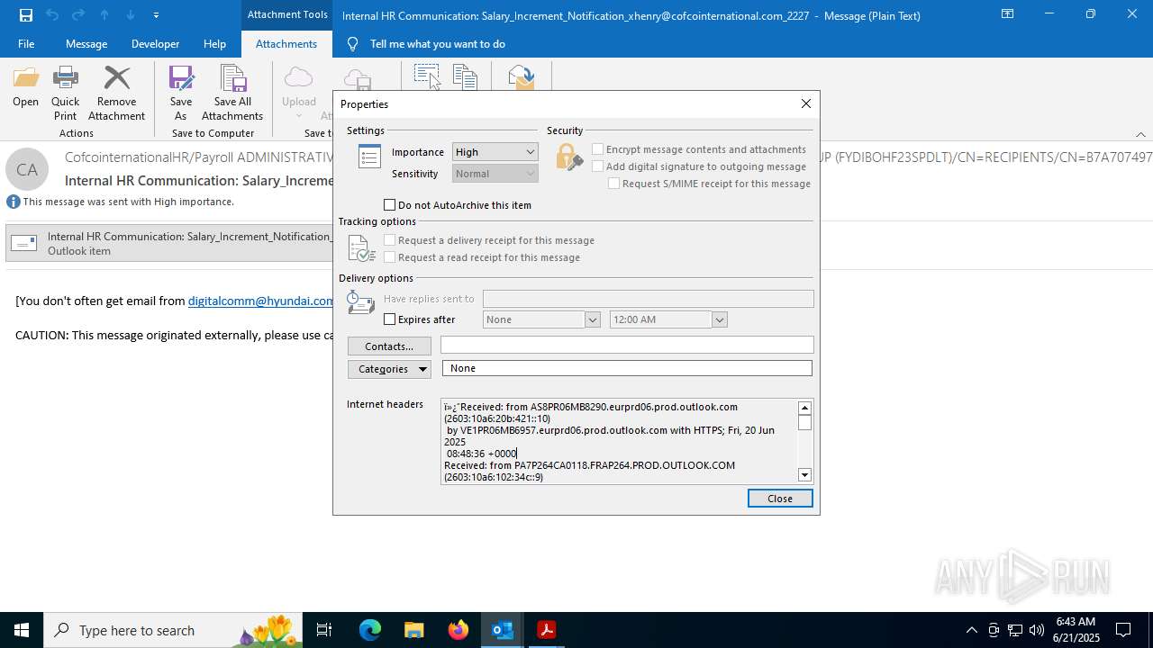Save All Attachments to computer

point(232,94)
